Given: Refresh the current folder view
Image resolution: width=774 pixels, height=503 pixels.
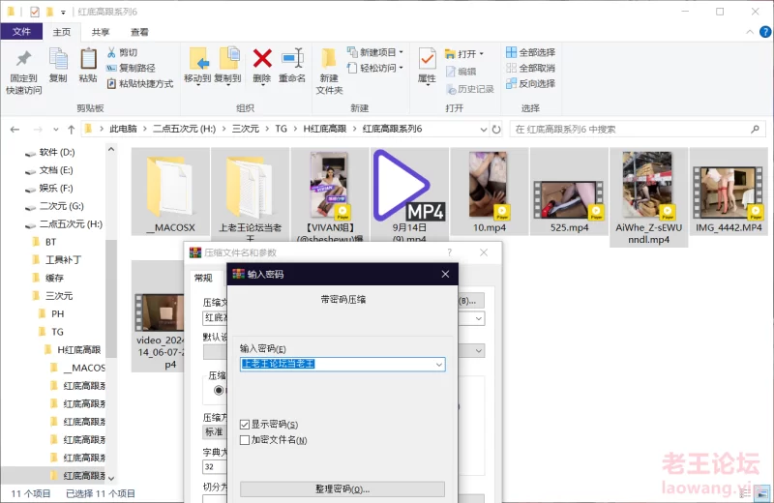Looking at the screenshot, I should coord(496,130).
